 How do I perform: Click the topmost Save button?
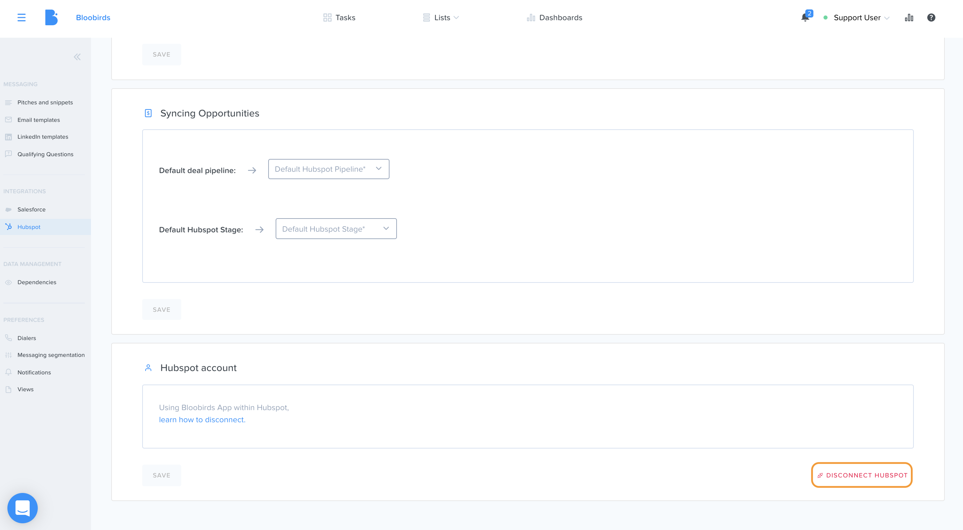tap(161, 55)
